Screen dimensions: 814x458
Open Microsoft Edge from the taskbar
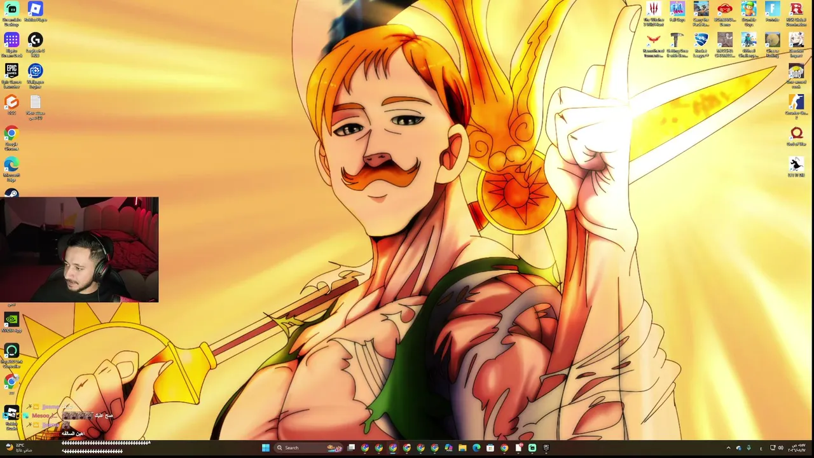click(476, 448)
